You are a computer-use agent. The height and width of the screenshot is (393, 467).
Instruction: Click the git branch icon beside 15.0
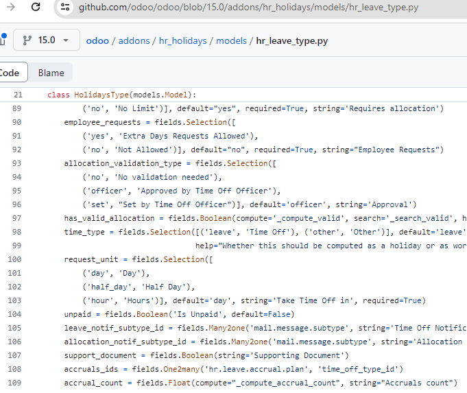(x=27, y=40)
